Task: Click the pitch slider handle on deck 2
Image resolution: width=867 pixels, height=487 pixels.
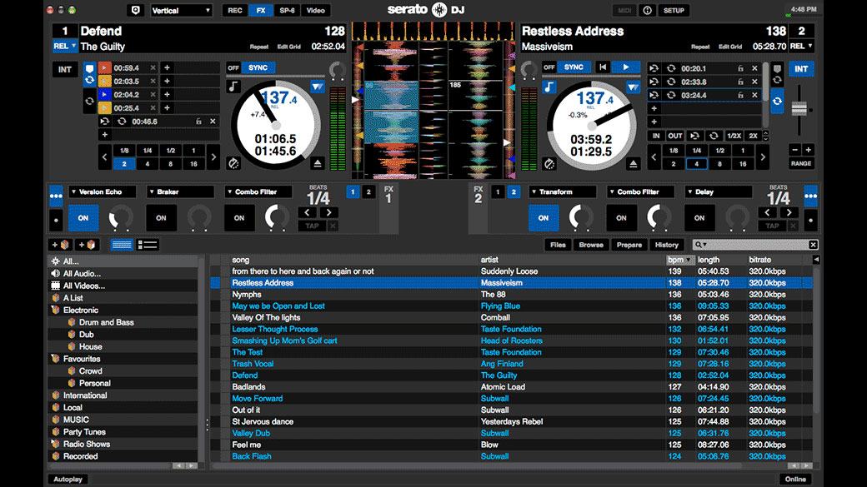Action: click(799, 109)
